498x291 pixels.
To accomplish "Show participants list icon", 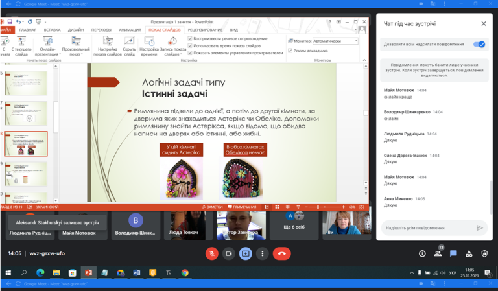I will (438, 253).
